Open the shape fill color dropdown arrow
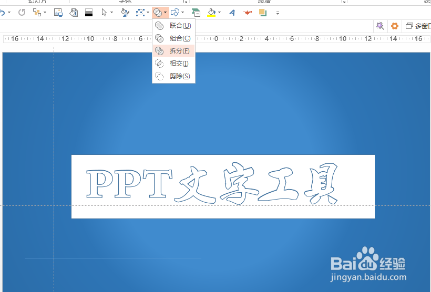 tap(219, 13)
